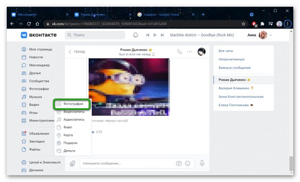Show Непрочитанные chats filter
The image size is (300, 182).
[231, 59]
